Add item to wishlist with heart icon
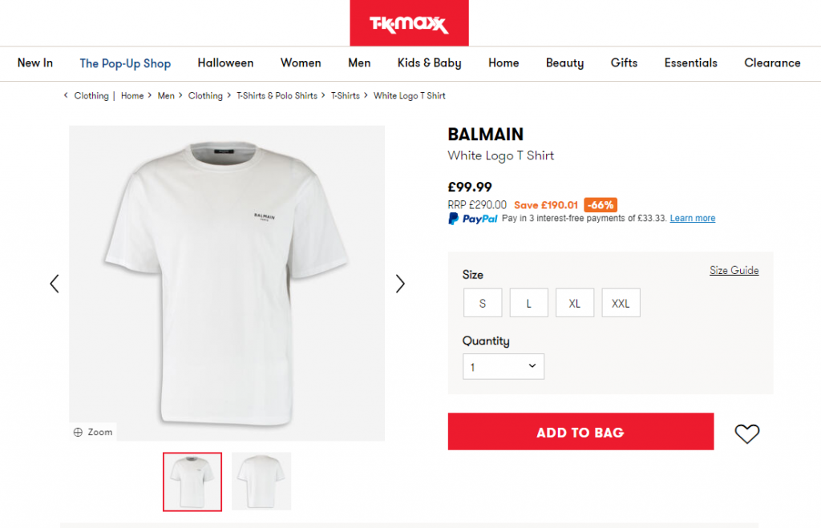 click(x=746, y=433)
